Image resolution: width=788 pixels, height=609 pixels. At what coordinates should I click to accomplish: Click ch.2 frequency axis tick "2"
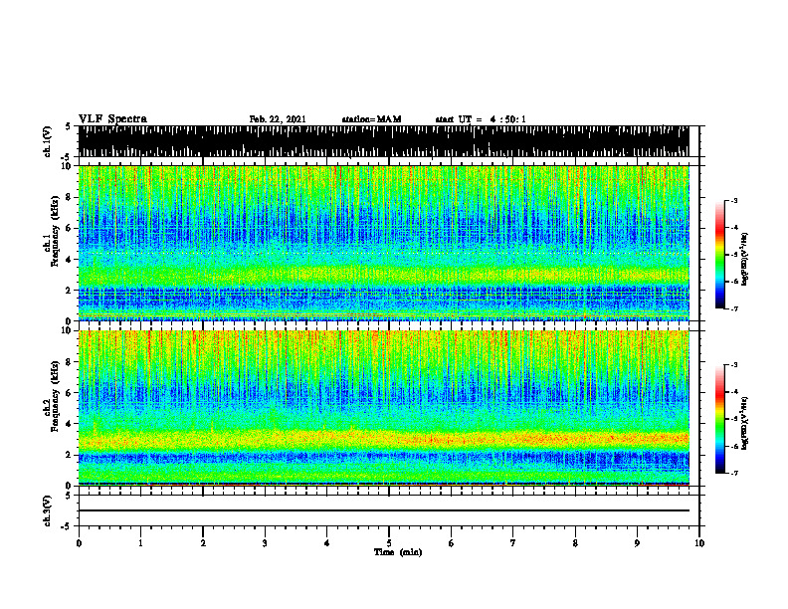pos(70,455)
